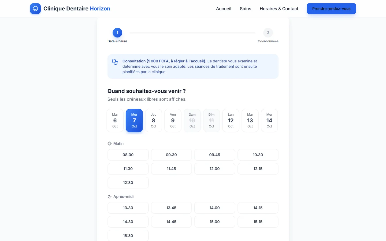This screenshot has height=241, width=386.
Task: Choose the 15:15 time slot
Action: point(258,222)
